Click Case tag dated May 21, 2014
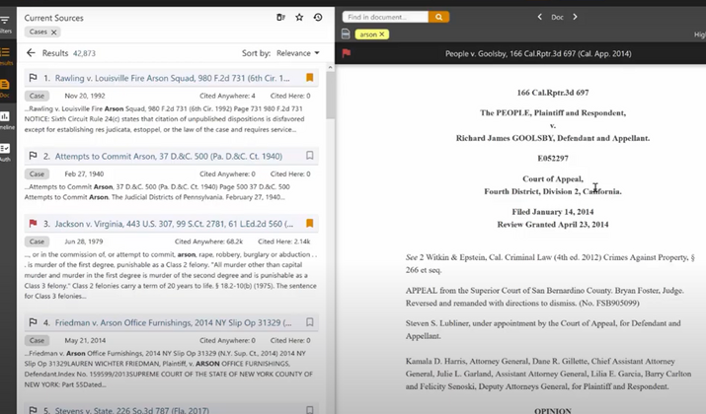This screenshot has width=706, height=414. pyautogui.click(x=37, y=340)
